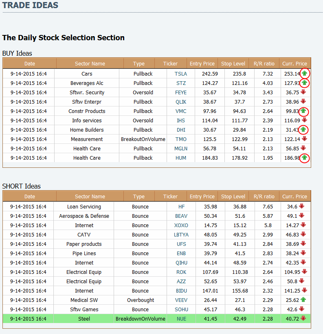
Task: Click the red down arrow in XOXO row
Action: coord(303,225)
